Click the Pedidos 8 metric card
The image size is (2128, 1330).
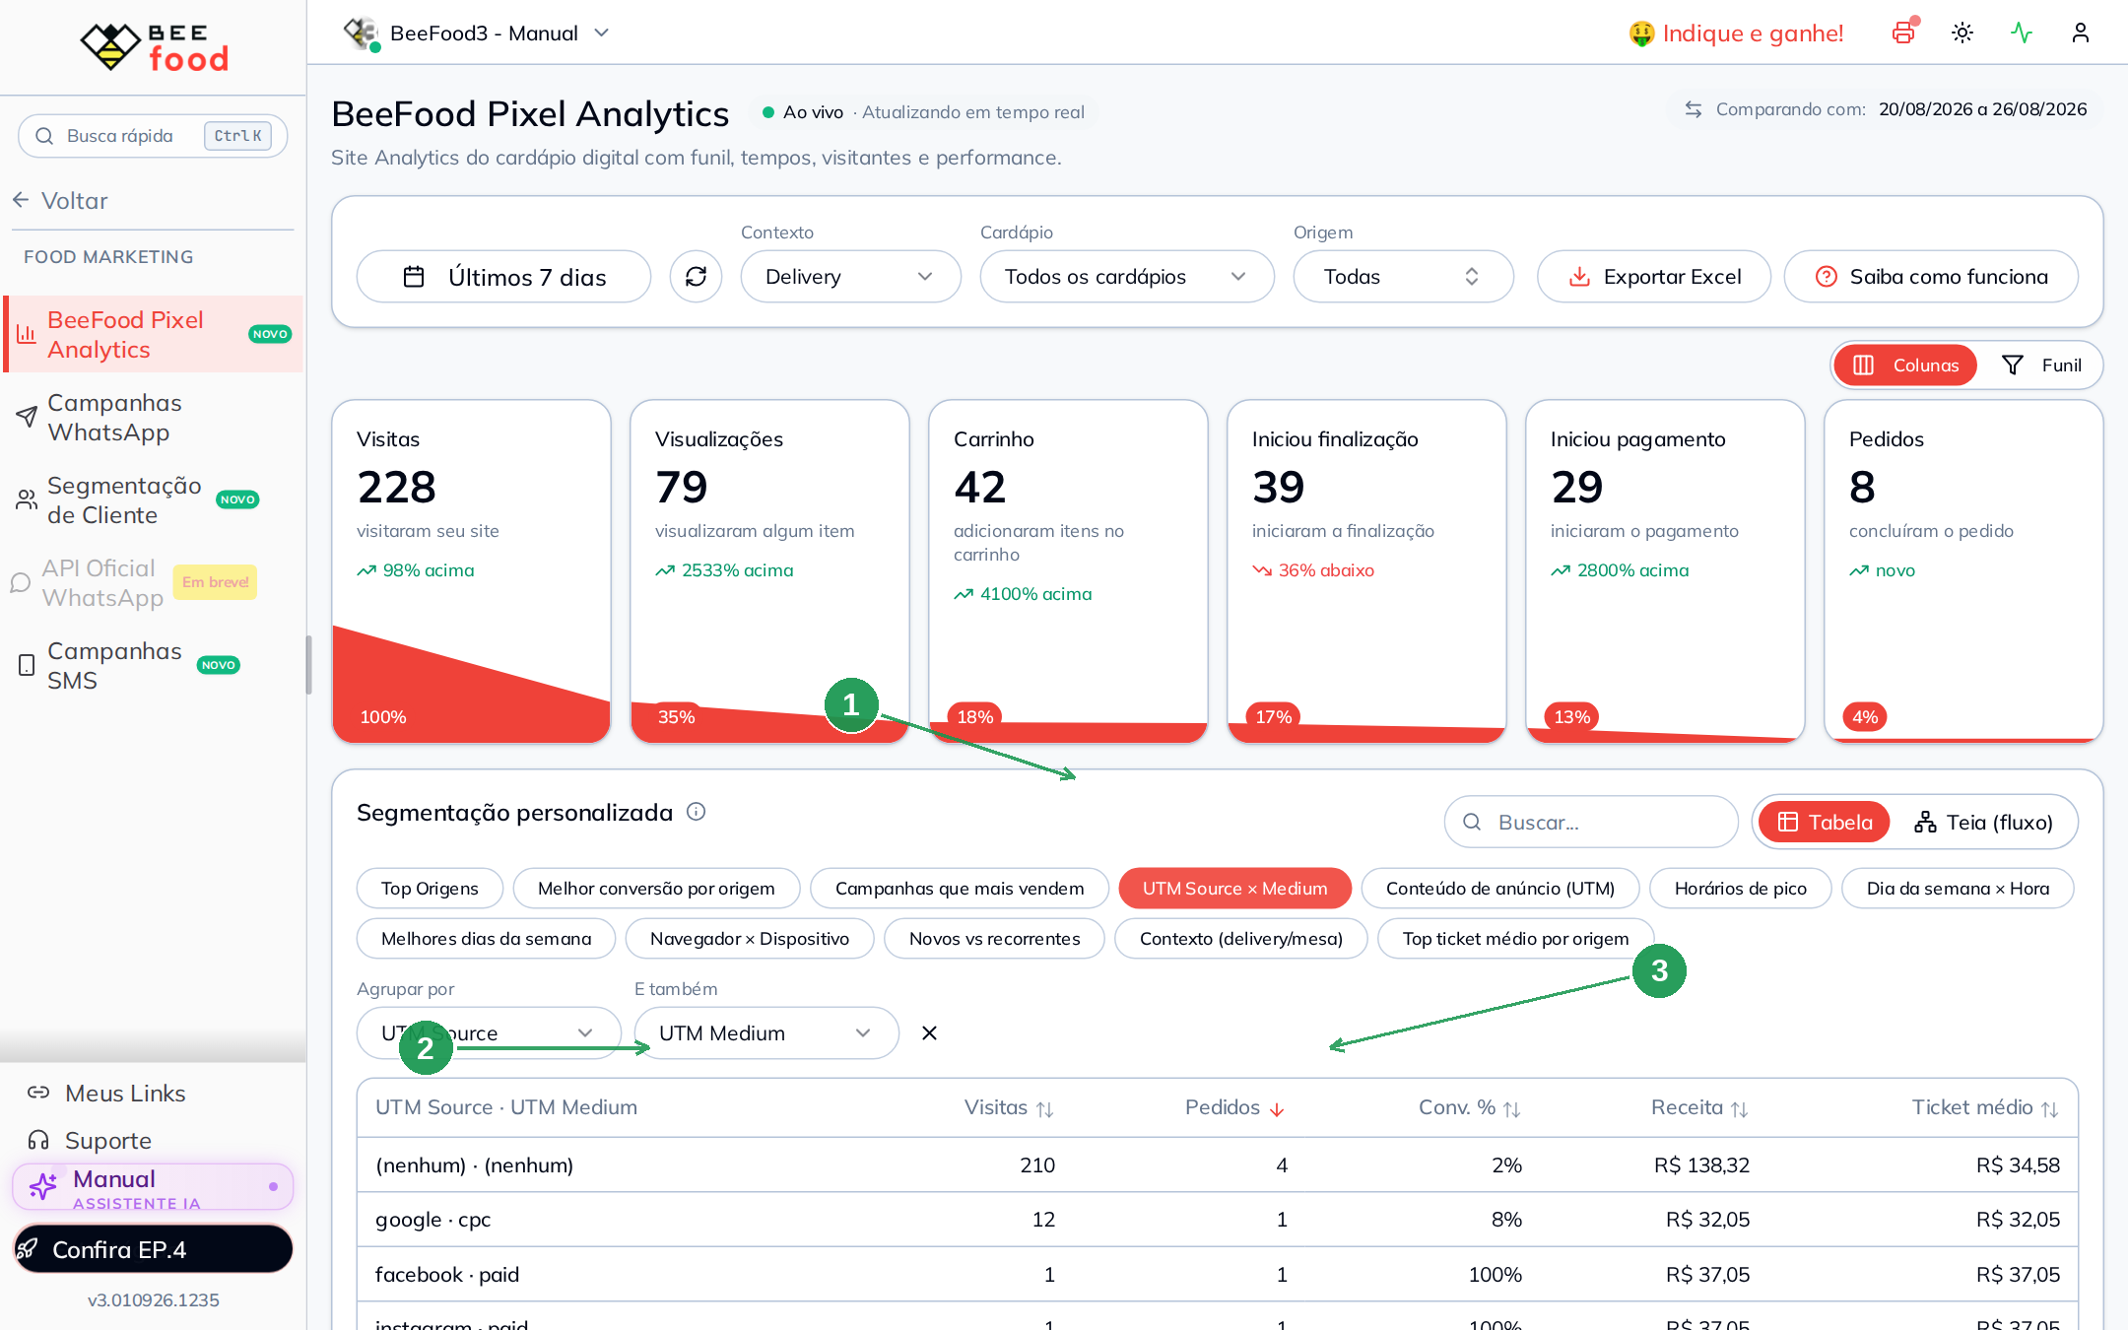point(1963,571)
